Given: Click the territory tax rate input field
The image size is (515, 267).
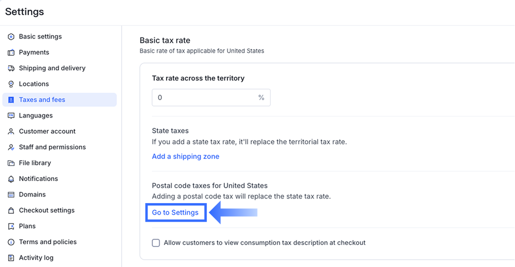Looking at the screenshot, I should (x=205, y=98).
